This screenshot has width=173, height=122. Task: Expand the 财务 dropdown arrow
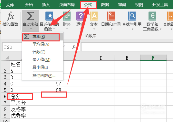pyautogui.click(x=67, y=29)
